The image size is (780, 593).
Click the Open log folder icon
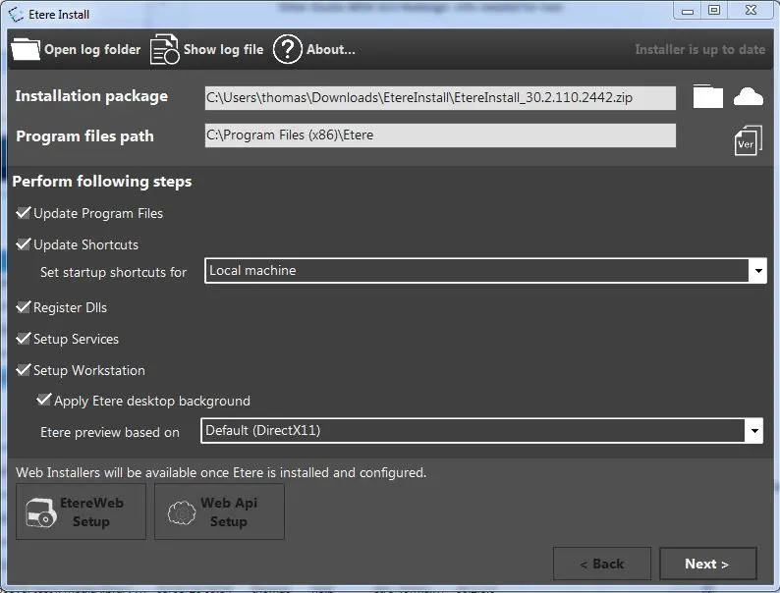point(26,50)
